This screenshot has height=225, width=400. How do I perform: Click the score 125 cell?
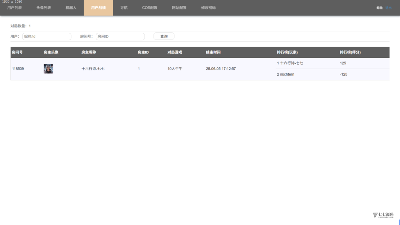[343, 63]
